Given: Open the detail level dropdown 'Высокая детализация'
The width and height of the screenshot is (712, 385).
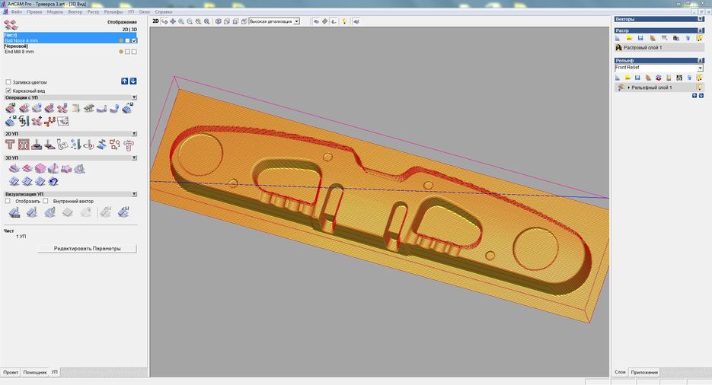Looking at the screenshot, I should pos(274,21).
